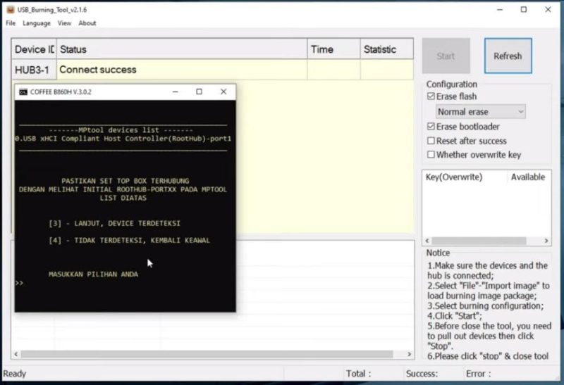Maximize the USB Burning Tool window

coord(524,10)
